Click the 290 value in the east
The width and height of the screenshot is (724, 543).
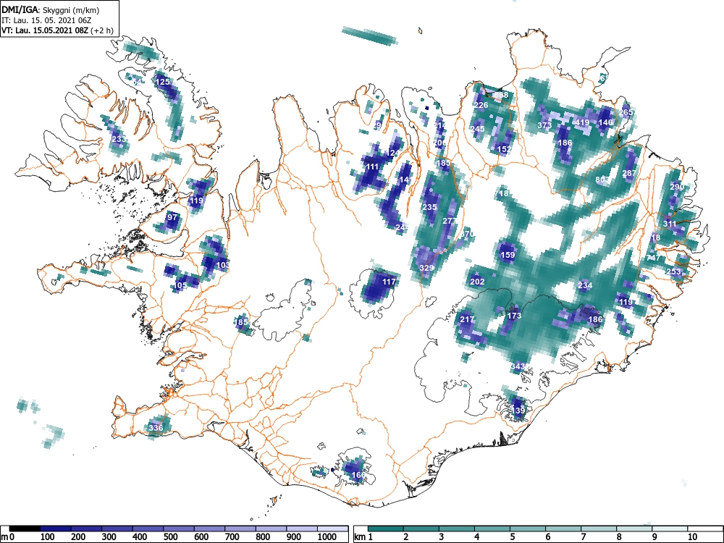click(676, 187)
